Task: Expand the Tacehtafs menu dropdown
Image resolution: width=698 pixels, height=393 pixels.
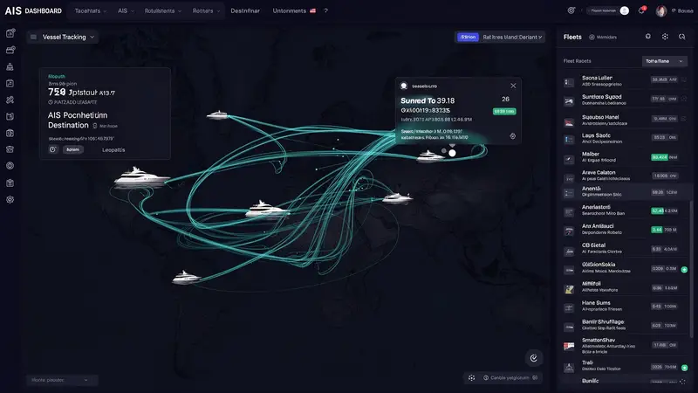Action: point(91,10)
